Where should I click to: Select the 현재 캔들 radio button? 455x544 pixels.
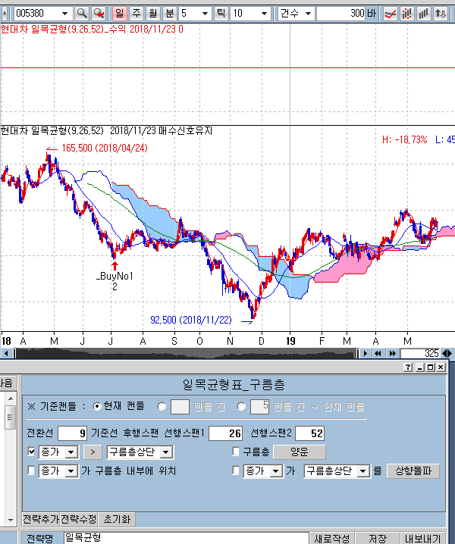click(x=96, y=406)
